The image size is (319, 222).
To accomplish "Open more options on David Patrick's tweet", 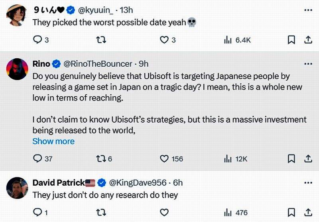I will [x=308, y=183].
